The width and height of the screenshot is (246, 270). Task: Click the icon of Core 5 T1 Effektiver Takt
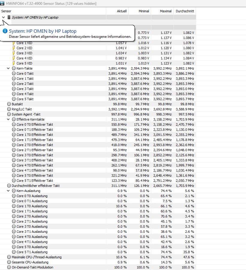point(14,181)
